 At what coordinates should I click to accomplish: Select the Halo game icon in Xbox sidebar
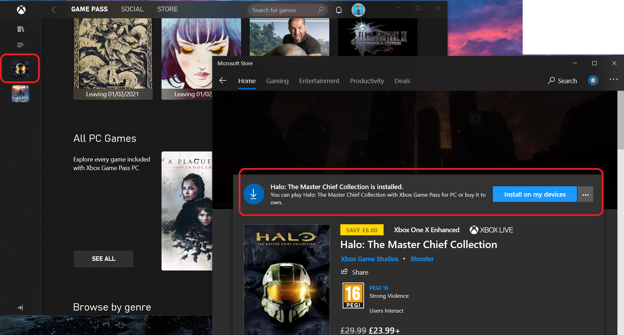click(20, 69)
